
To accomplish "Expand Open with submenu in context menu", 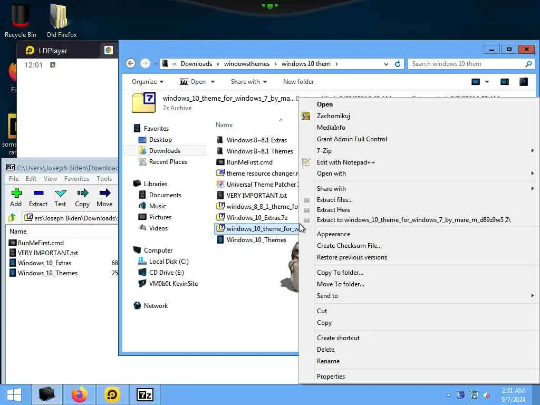I will click(x=532, y=173).
